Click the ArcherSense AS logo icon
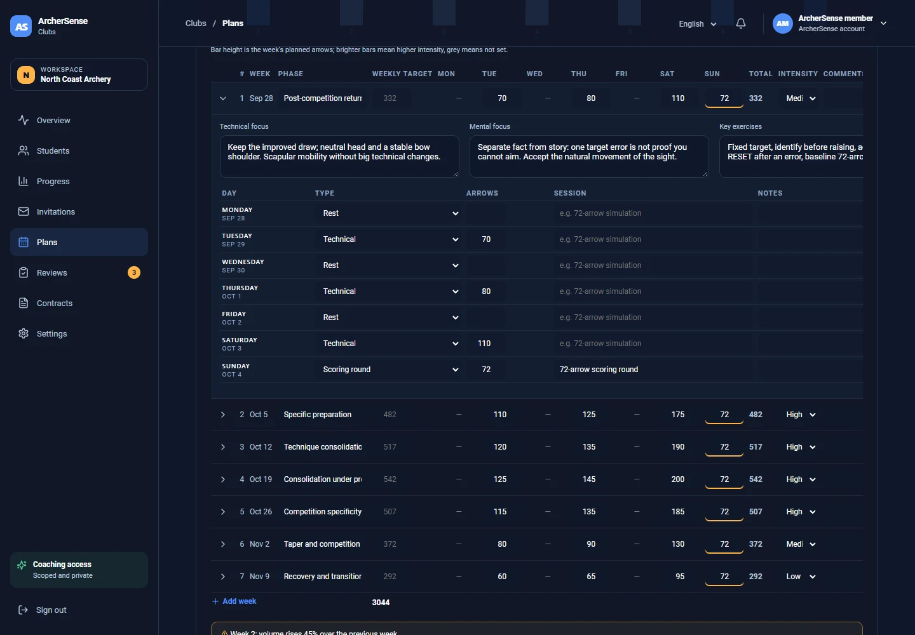 (21, 26)
